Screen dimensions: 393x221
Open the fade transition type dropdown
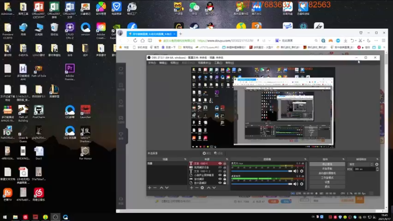[x=361, y=165]
